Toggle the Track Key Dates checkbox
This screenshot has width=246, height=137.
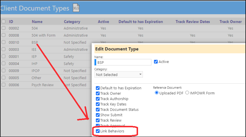point(98,104)
